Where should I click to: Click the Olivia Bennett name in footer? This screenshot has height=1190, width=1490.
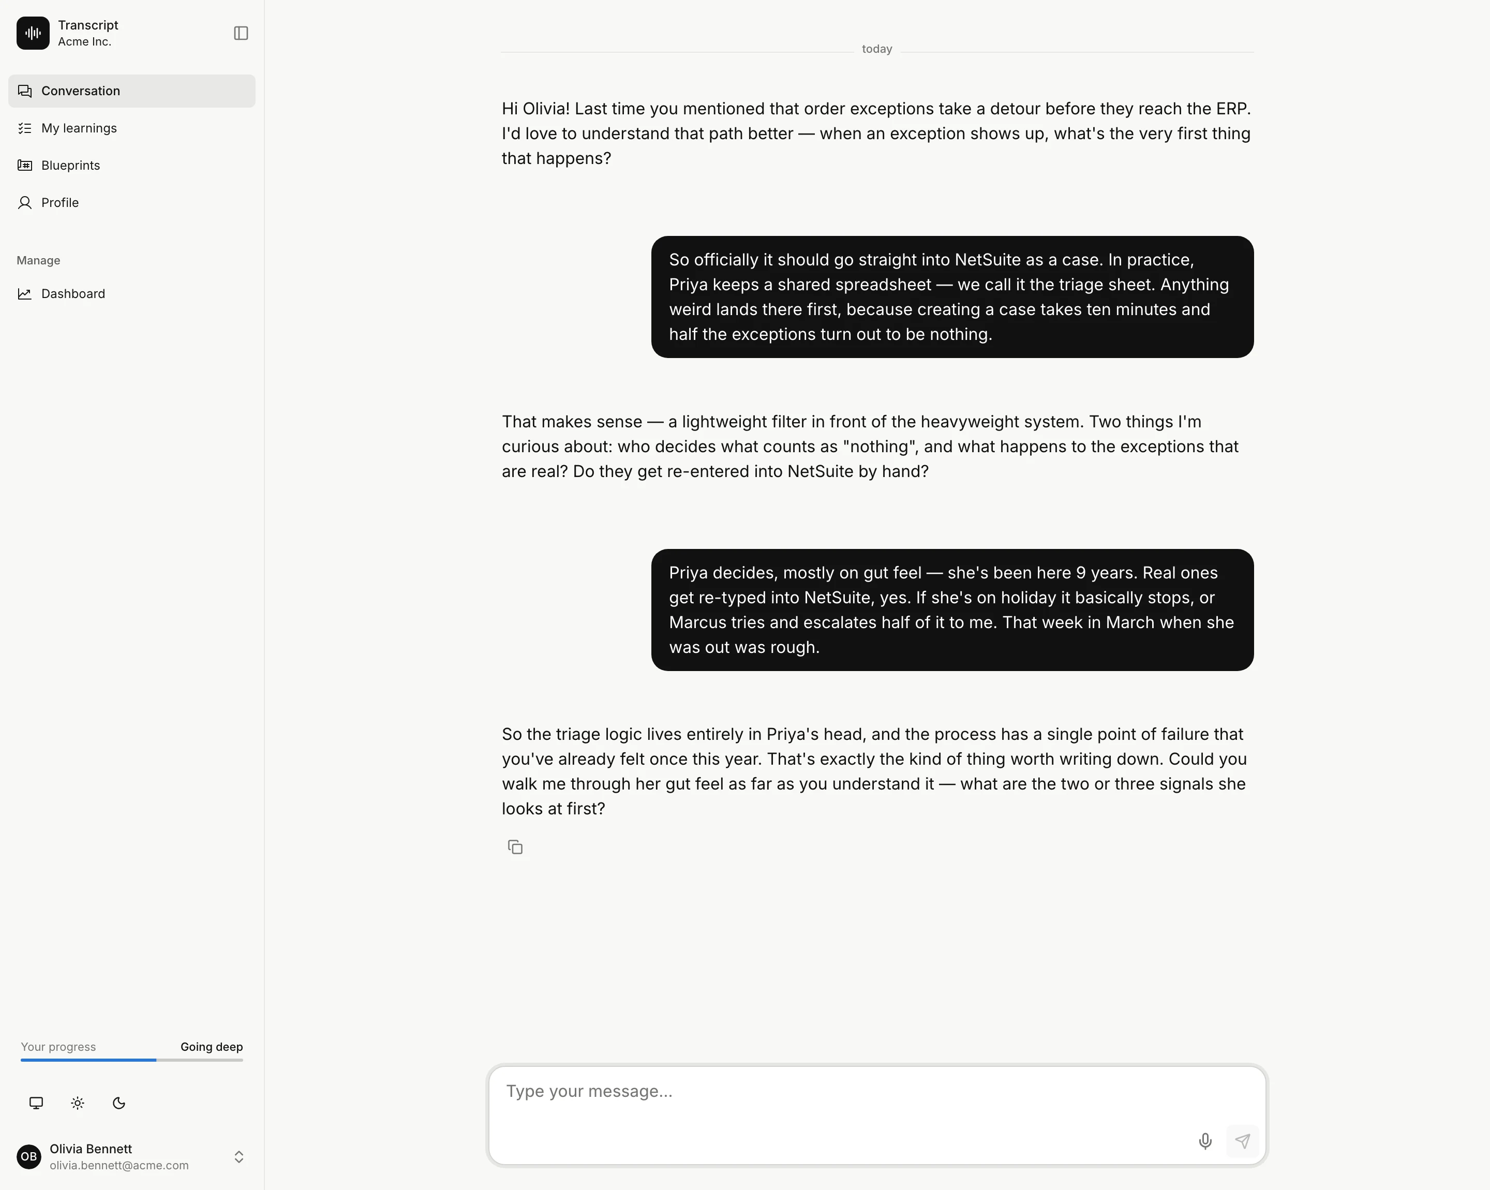[x=91, y=1149]
